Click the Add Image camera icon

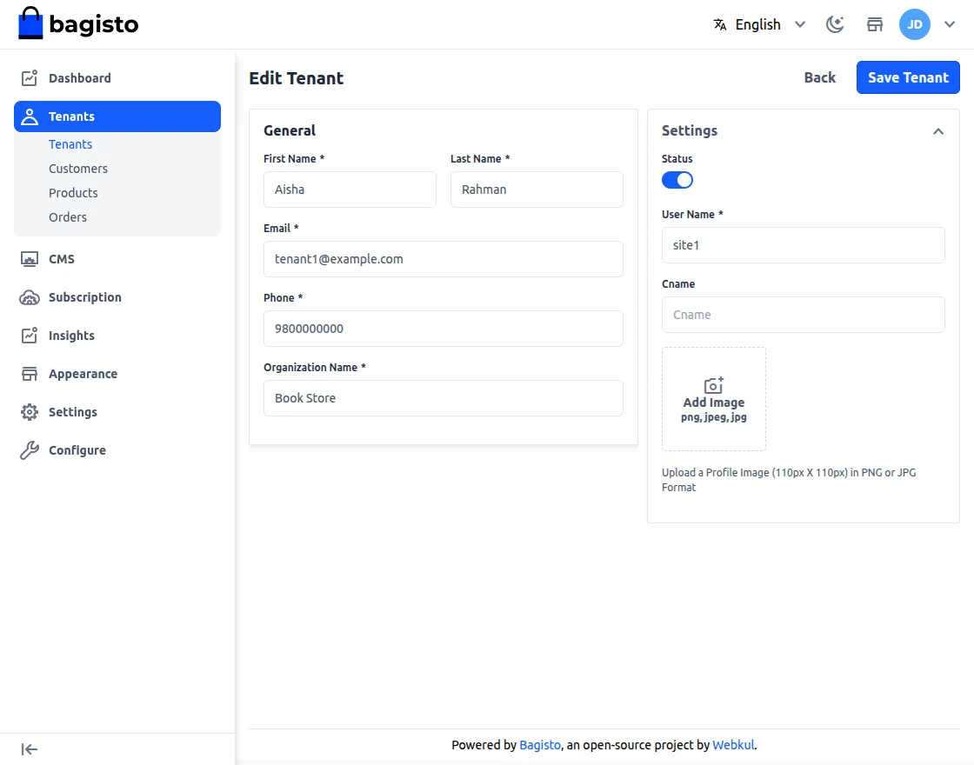click(x=714, y=385)
